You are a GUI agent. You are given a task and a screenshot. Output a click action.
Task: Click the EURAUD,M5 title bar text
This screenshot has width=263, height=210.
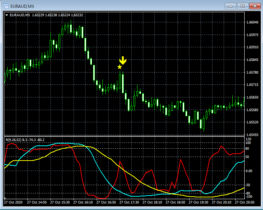[x=22, y=6]
